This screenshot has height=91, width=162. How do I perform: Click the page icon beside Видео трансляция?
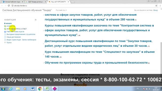point(5,40)
